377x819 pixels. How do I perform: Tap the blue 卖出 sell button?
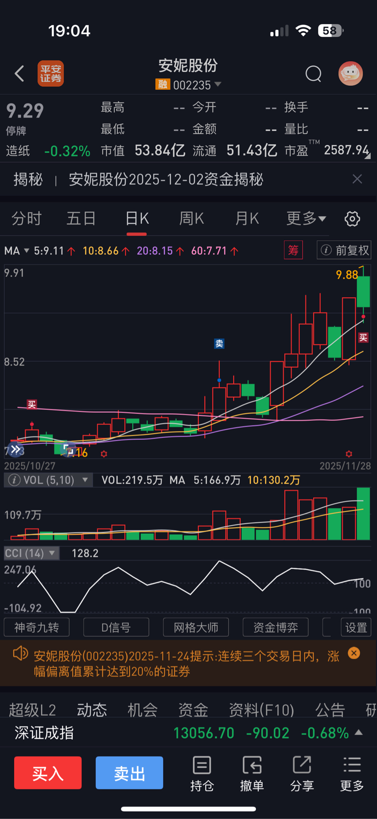129,773
